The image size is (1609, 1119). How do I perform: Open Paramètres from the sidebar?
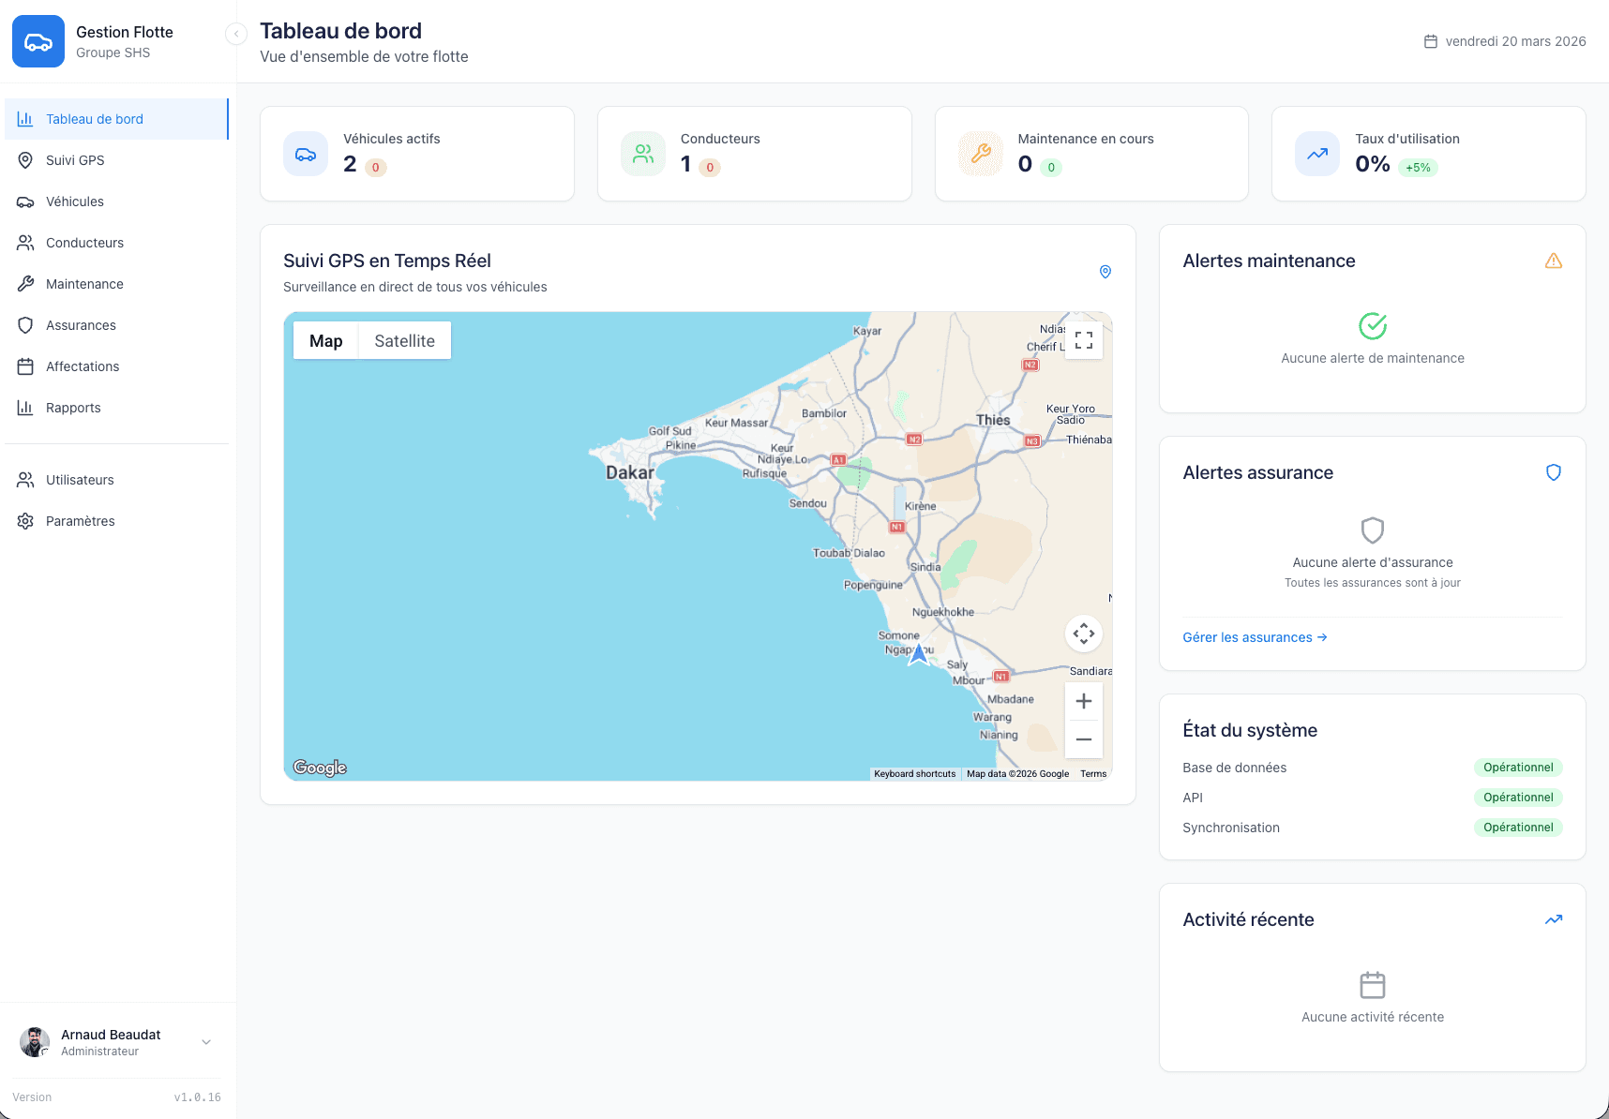80,521
